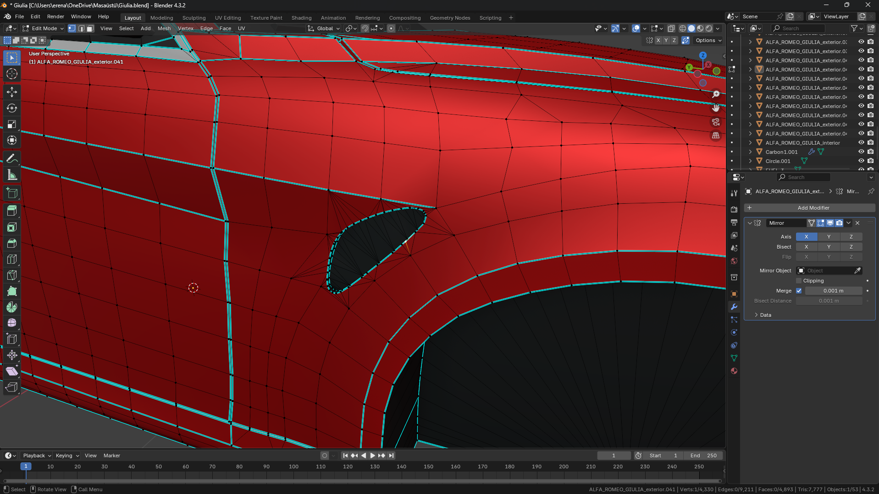Choose the 3D Cursor tool
Viewport: 879px width, 494px height.
pos(12,74)
